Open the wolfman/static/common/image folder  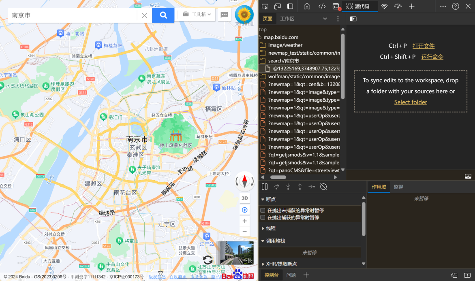point(304,77)
